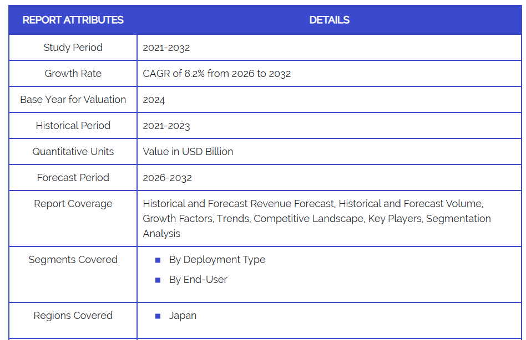Select the Regions Covered row label
The height and width of the screenshot is (340, 526).
pyautogui.click(x=73, y=316)
